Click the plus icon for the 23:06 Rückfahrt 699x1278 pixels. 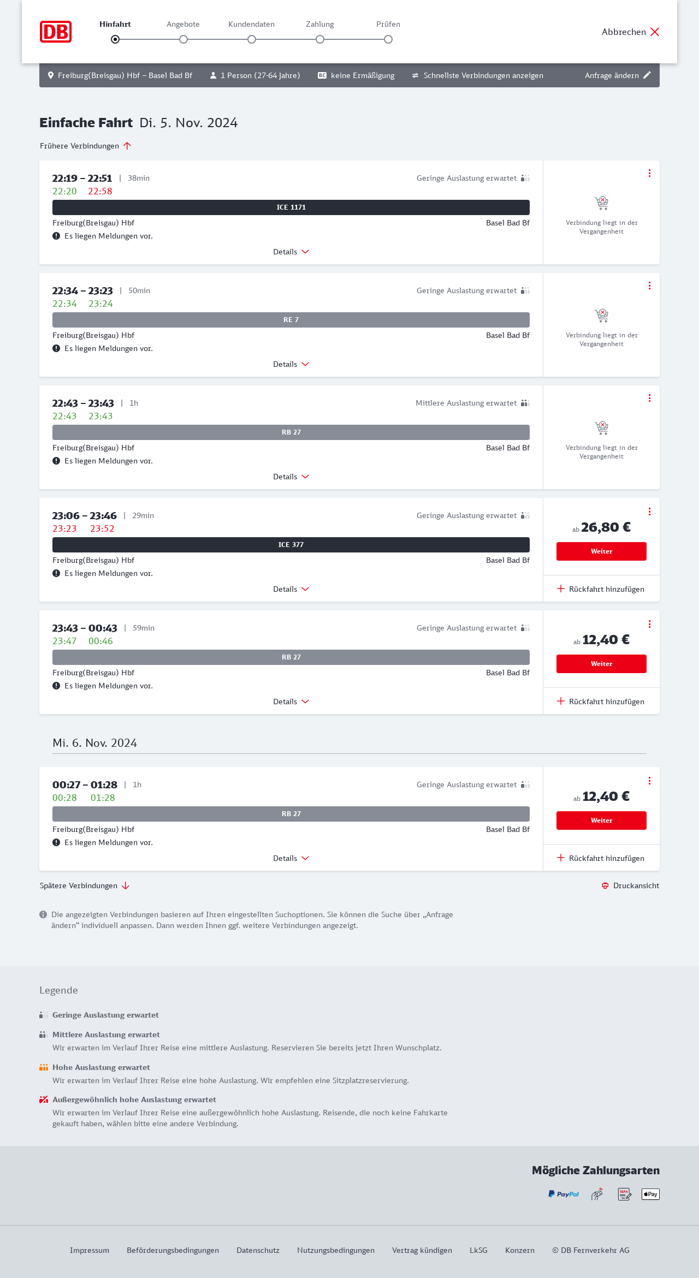[x=561, y=589]
